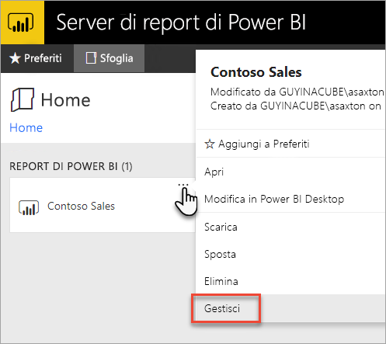Choose Aggiungi a Preferiti menu entry
Screen dimensions: 386x344
(290, 144)
